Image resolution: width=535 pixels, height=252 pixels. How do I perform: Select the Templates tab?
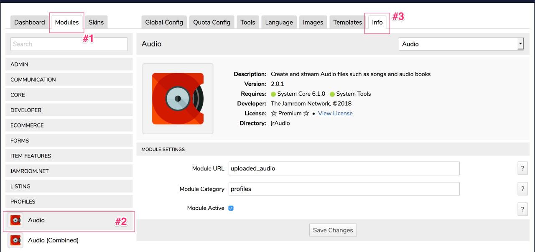[x=347, y=23]
